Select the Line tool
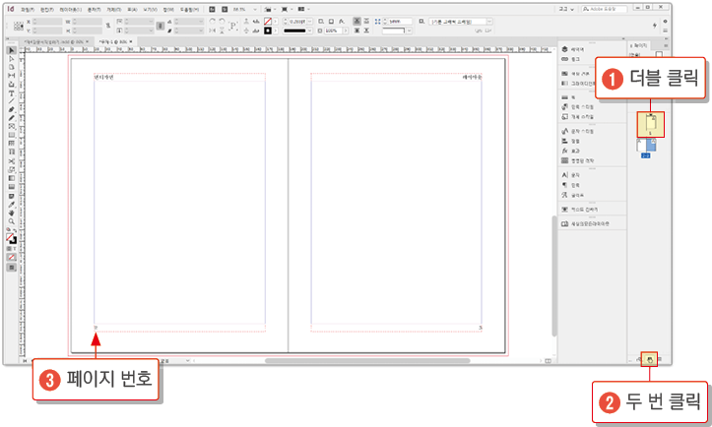 tap(12, 101)
